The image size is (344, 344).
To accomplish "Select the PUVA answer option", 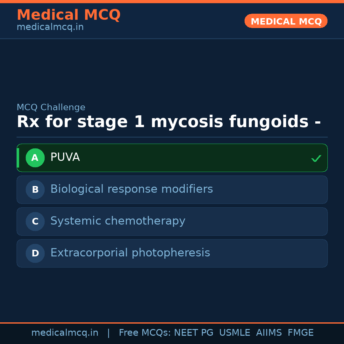I will tap(172, 158).
